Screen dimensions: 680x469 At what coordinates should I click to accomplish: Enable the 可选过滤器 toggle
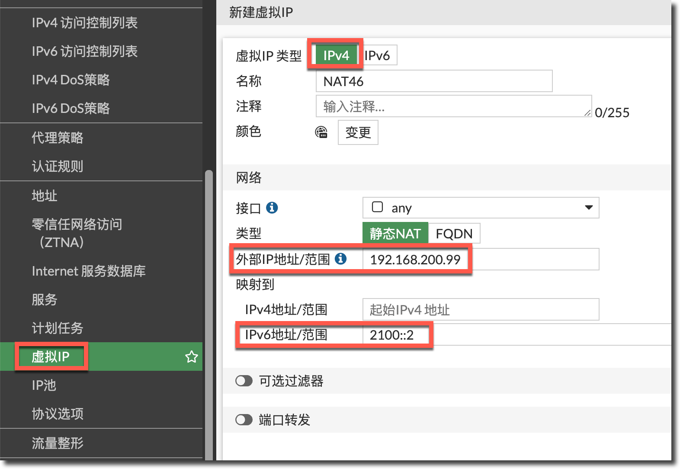244,381
